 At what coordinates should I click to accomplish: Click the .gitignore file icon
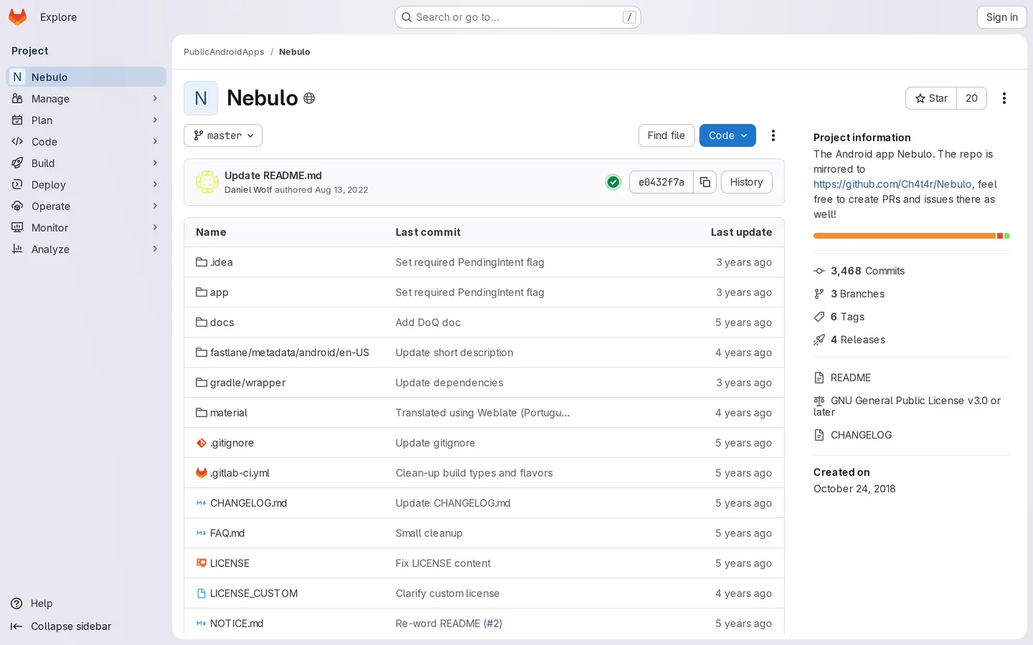click(202, 443)
